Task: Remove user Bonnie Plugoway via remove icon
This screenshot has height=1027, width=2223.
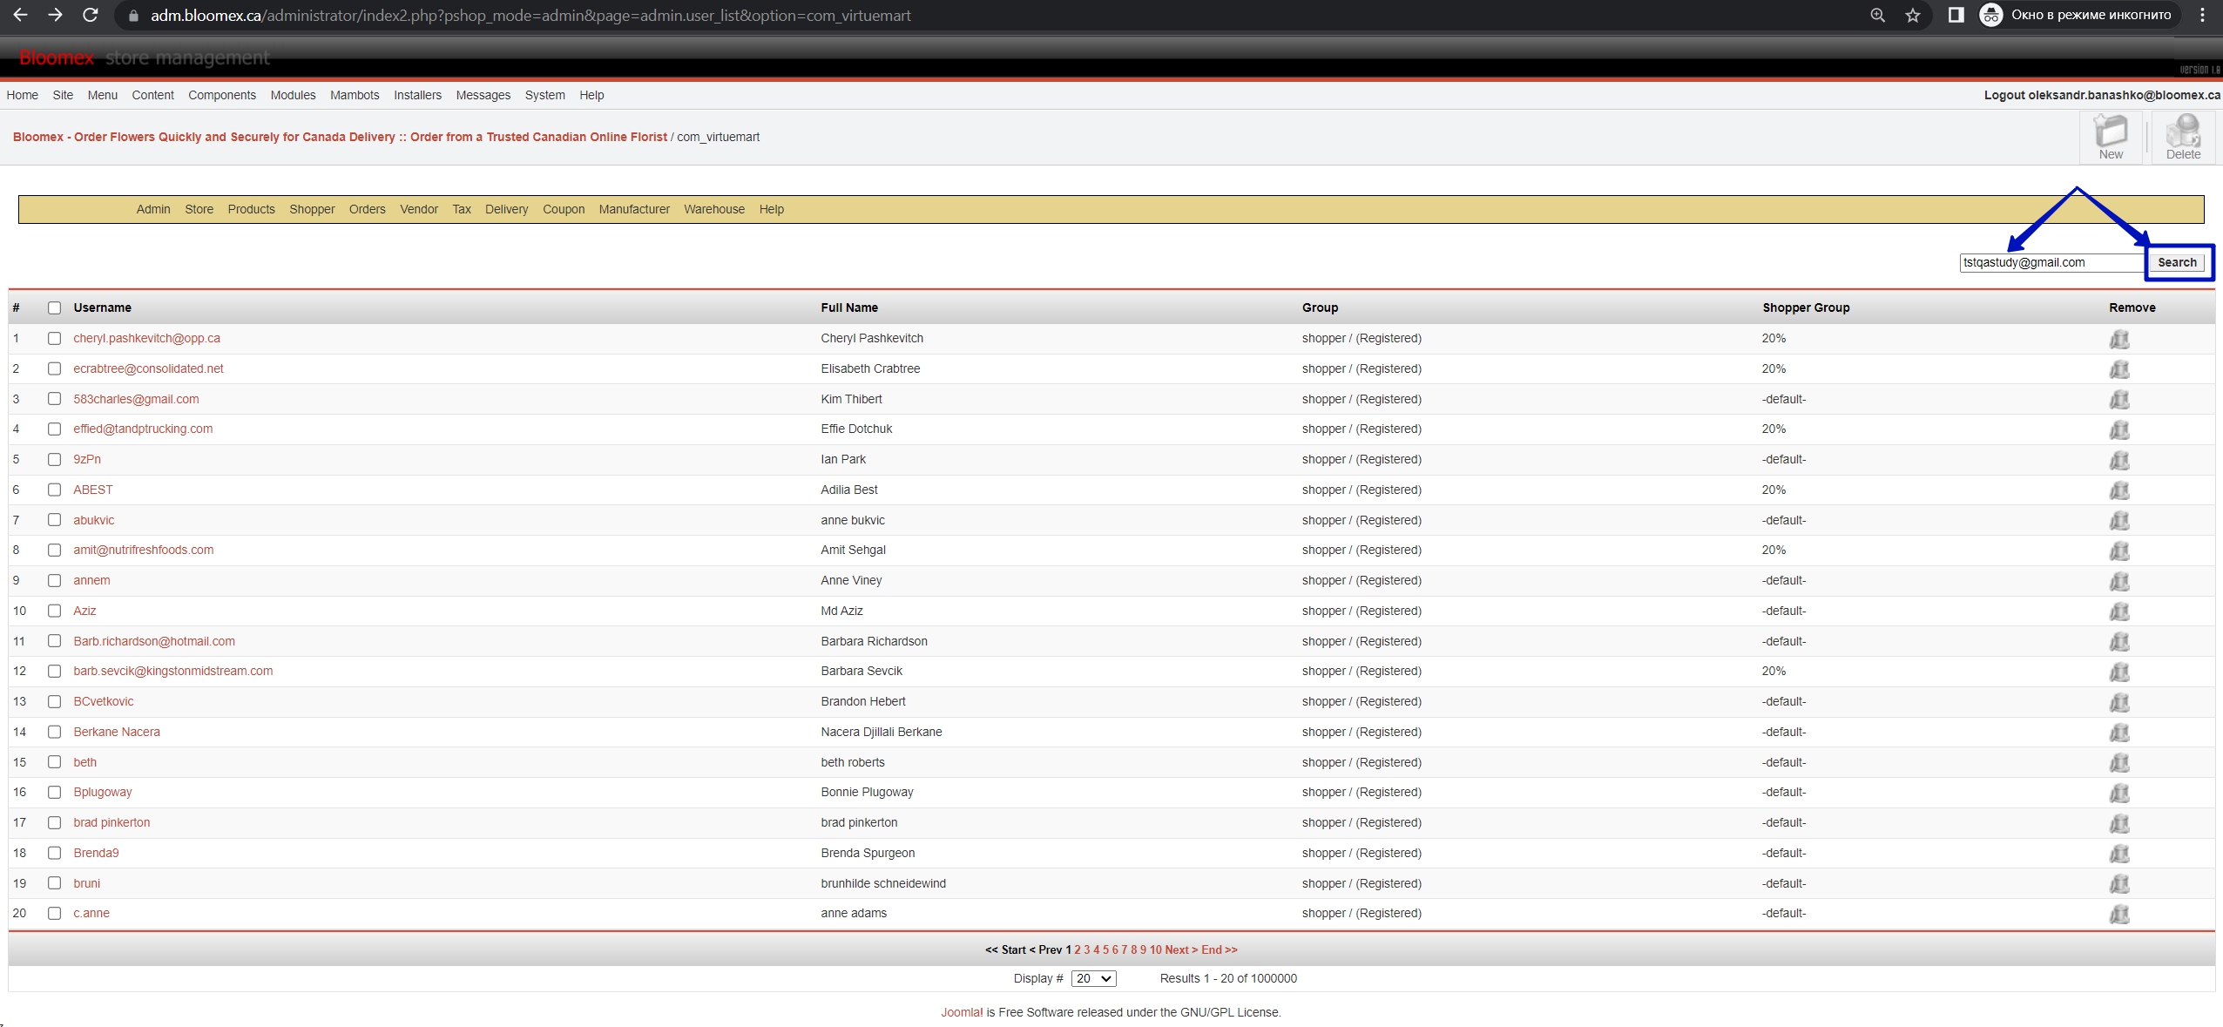Action: [2119, 793]
